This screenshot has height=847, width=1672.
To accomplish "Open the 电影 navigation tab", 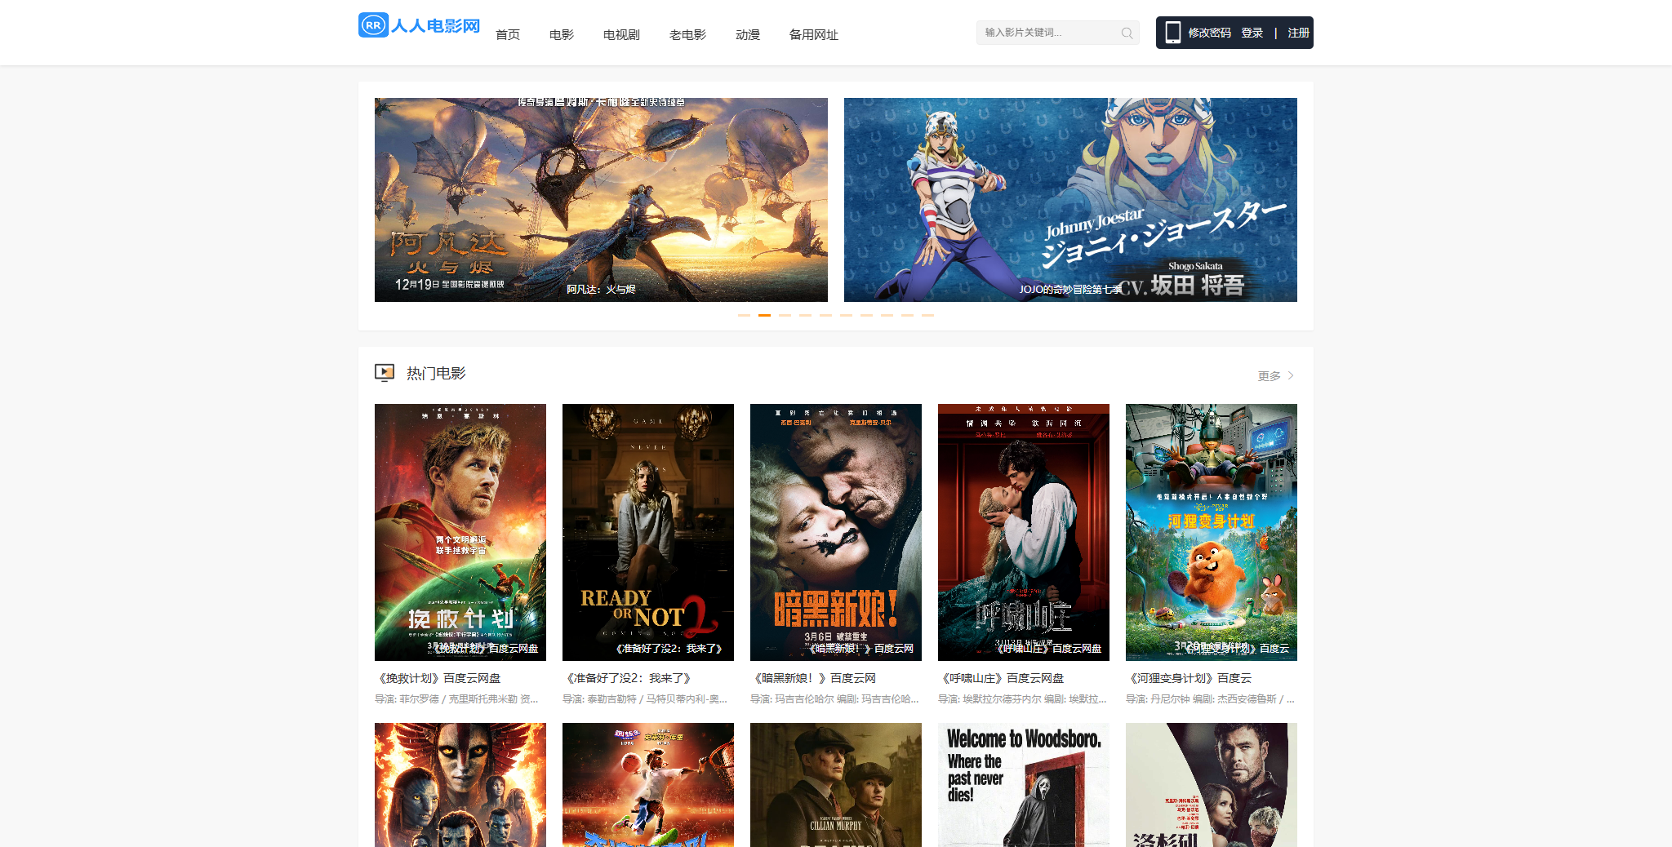I will point(561,34).
